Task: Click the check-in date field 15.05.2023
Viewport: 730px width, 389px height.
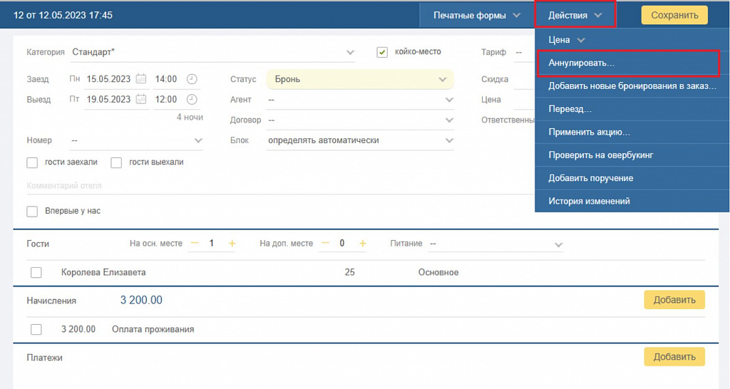Action: point(108,79)
